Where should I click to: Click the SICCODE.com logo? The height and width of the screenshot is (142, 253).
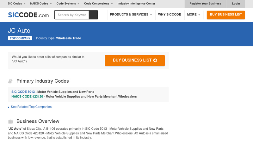click(28, 15)
